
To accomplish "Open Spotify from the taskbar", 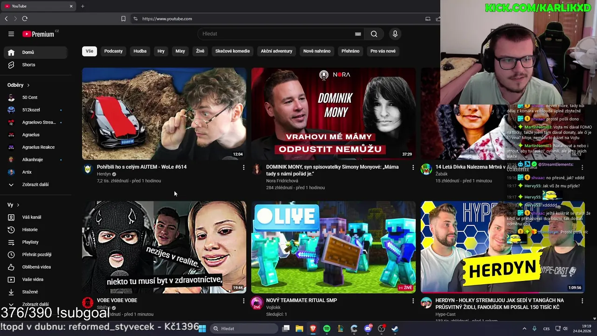I will pyautogui.click(x=327, y=329).
